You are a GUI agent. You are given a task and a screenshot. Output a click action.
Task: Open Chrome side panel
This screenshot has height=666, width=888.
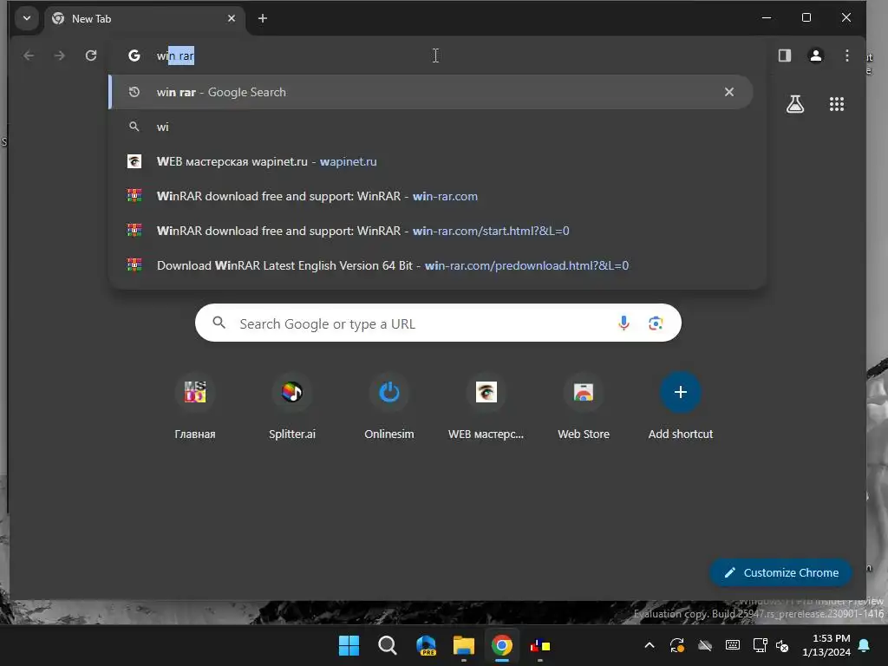pos(784,55)
